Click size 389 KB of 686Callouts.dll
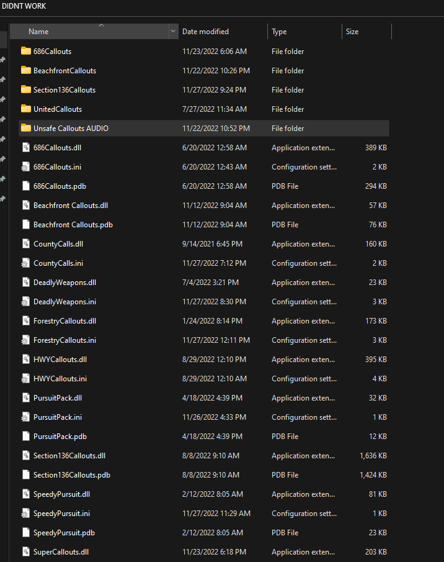This screenshot has width=444, height=562. coord(376,148)
